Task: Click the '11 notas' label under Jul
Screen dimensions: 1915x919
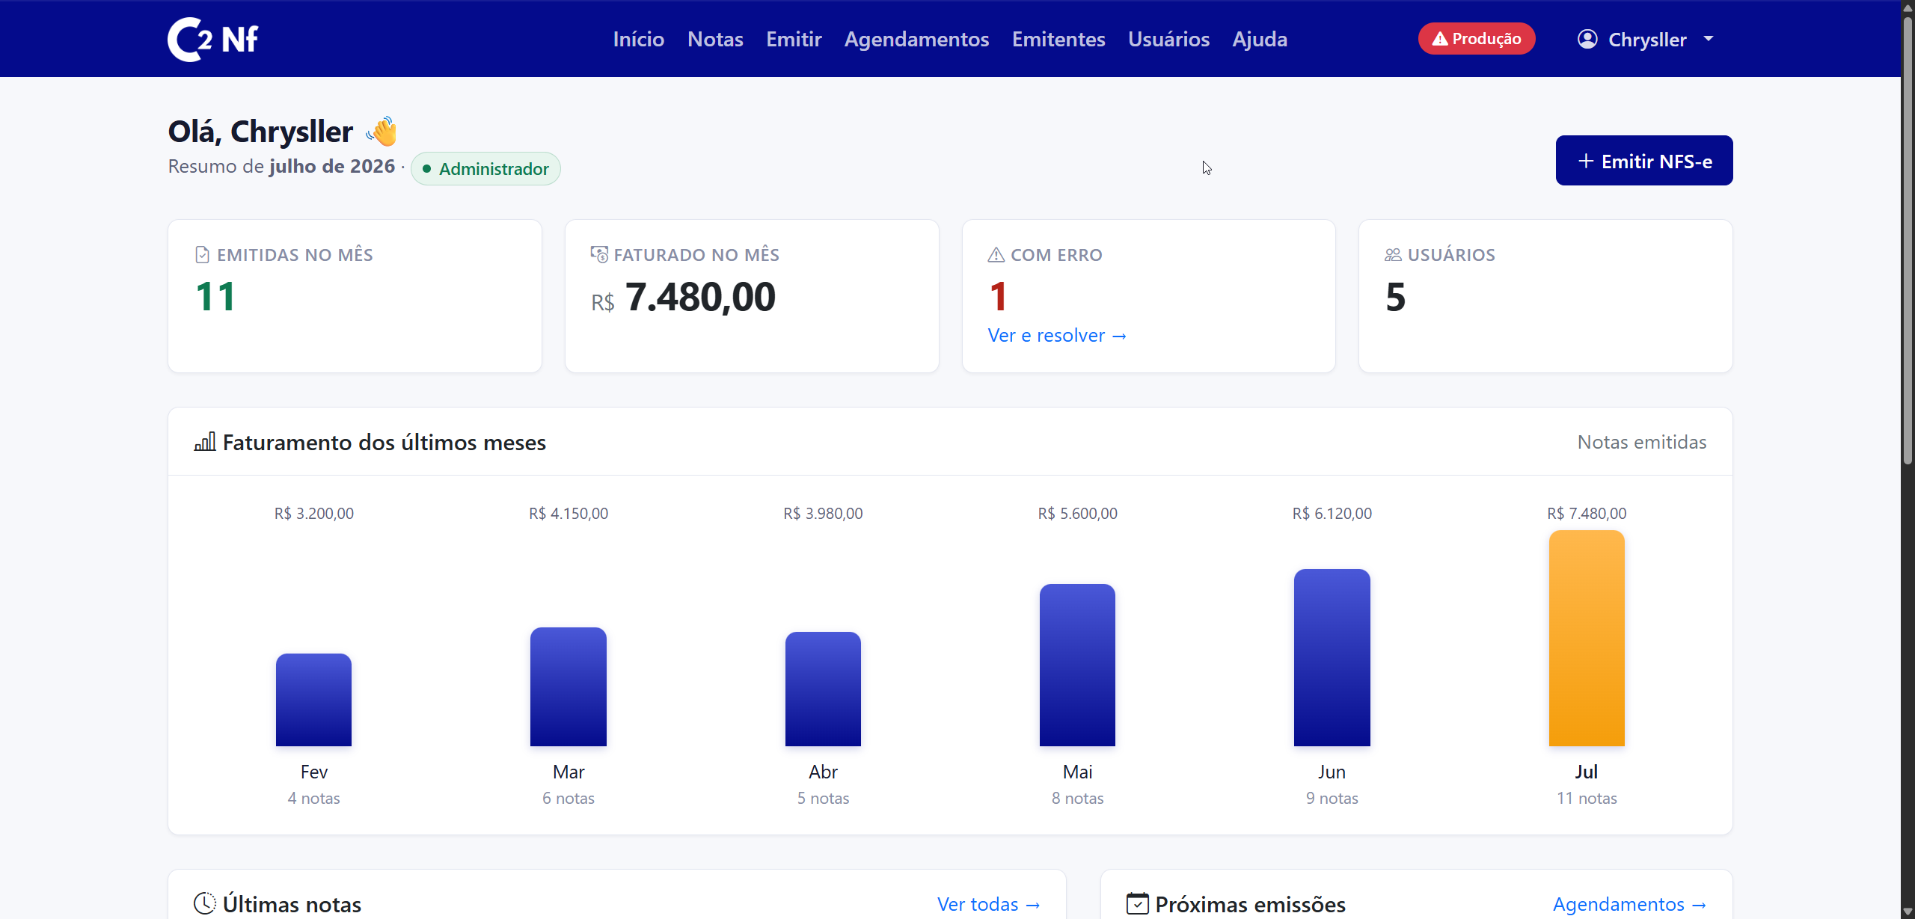Action: point(1587,798)
